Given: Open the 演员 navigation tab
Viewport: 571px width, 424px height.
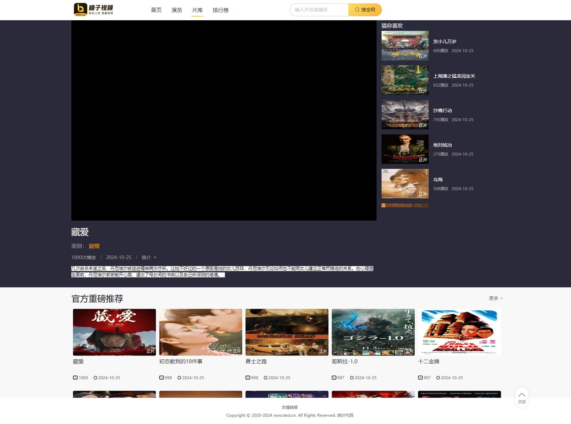Looking at the screenshot, I should tap(177, 10).
